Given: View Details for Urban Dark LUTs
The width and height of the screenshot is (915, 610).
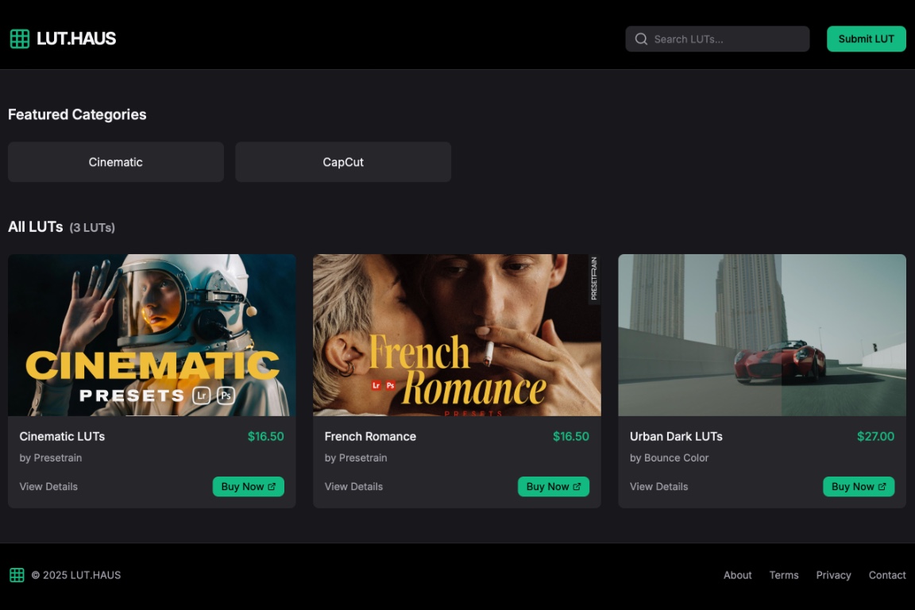Looking at the screenshot, I should [658, 487].
